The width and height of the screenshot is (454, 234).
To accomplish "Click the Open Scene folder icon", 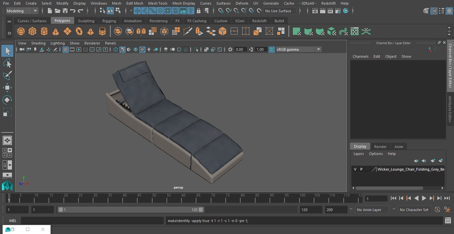I will click(57, 11).
